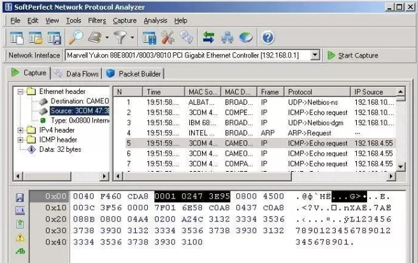Sort by the N column header
418x263 pixels.
(x=128, y=92)
